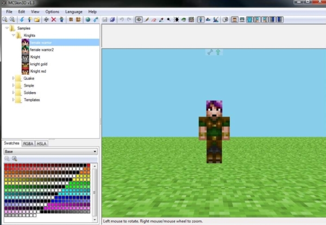Click the swatch panel scroll down arrow
Screen dimensions: 326x225
point(95,220)
